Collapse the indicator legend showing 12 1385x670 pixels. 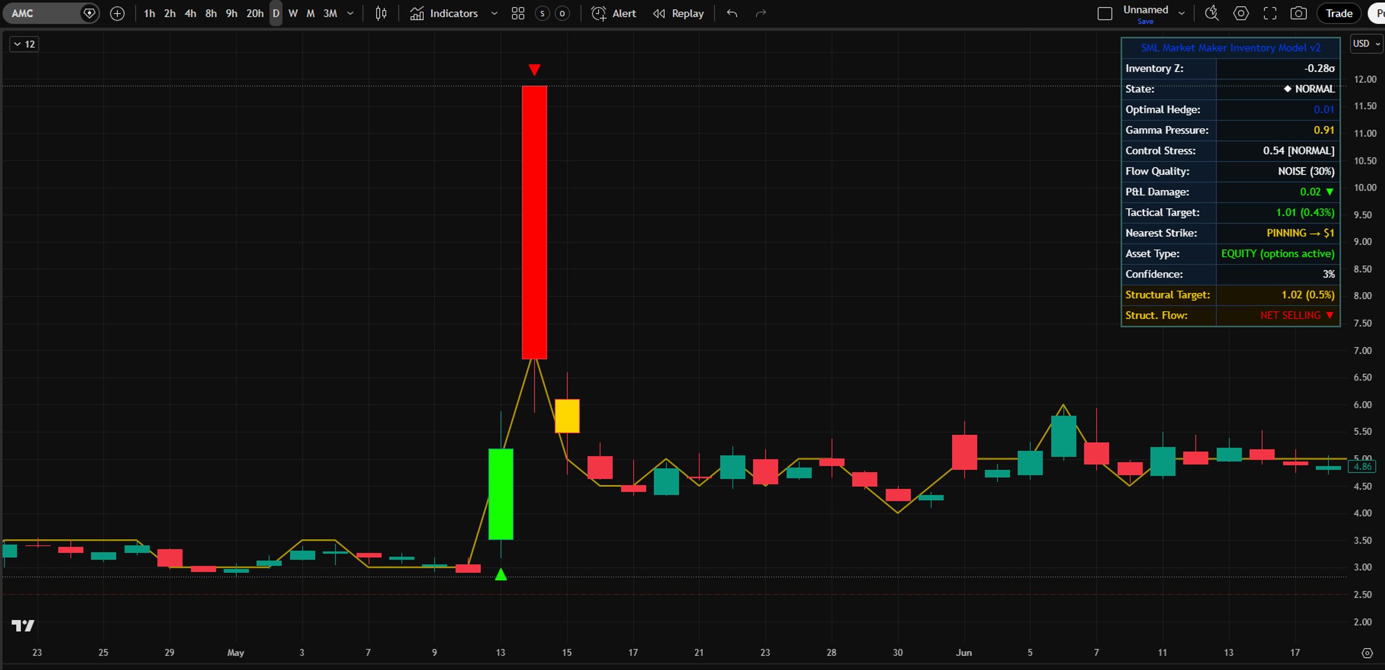[x=24, y=44]
